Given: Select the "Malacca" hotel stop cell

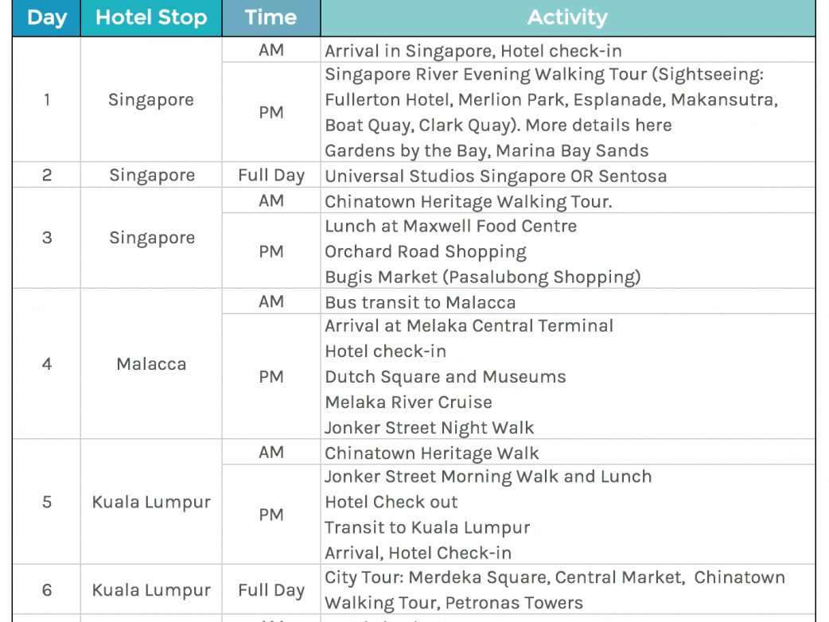Looking at the screenshot, I should 151,364.
